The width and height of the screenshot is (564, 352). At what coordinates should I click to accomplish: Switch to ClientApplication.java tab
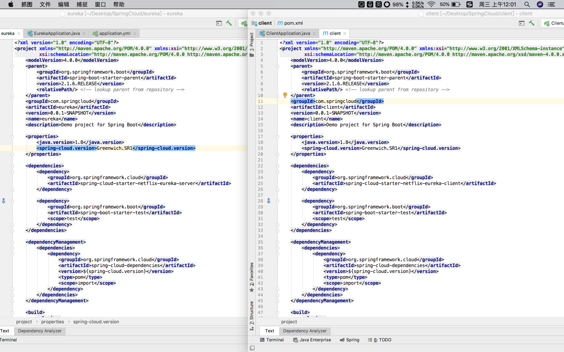pos(288,34)
